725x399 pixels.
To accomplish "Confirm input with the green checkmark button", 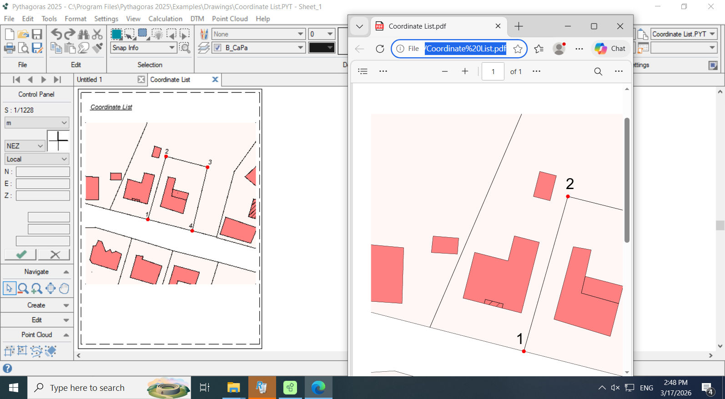I will point(20,254).
